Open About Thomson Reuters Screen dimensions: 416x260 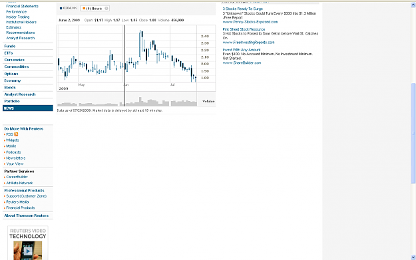(x=26, y=215)
